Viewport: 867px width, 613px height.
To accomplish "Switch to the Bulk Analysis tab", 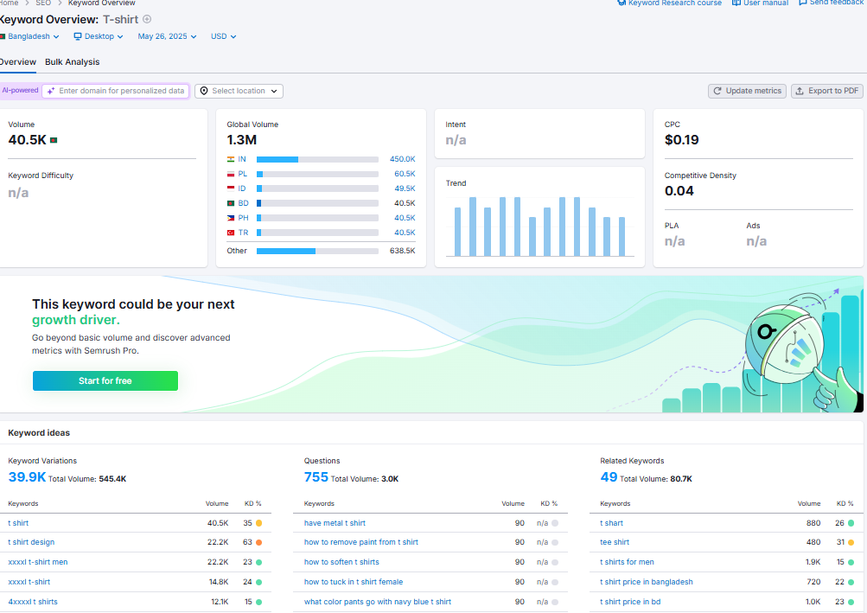I will click(x=73, y=62).
